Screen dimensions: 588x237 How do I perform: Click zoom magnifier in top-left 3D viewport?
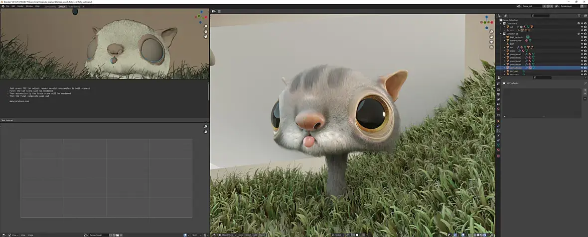click(x=206, y=26)
